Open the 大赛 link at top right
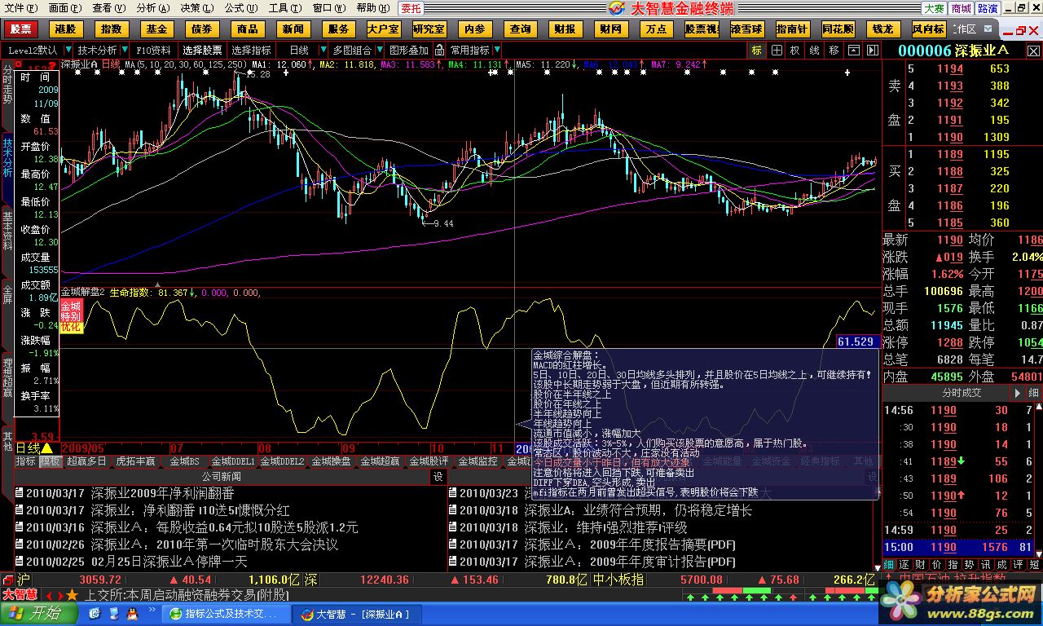The image size is (1043, 626). tap(934, 8)
